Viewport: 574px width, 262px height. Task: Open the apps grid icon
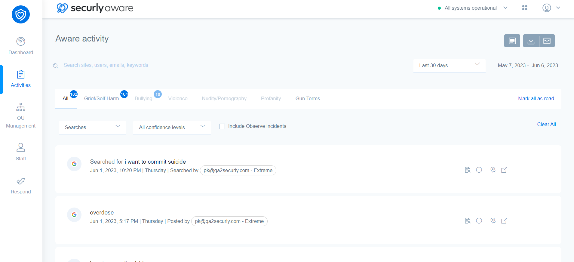(525, 8)
